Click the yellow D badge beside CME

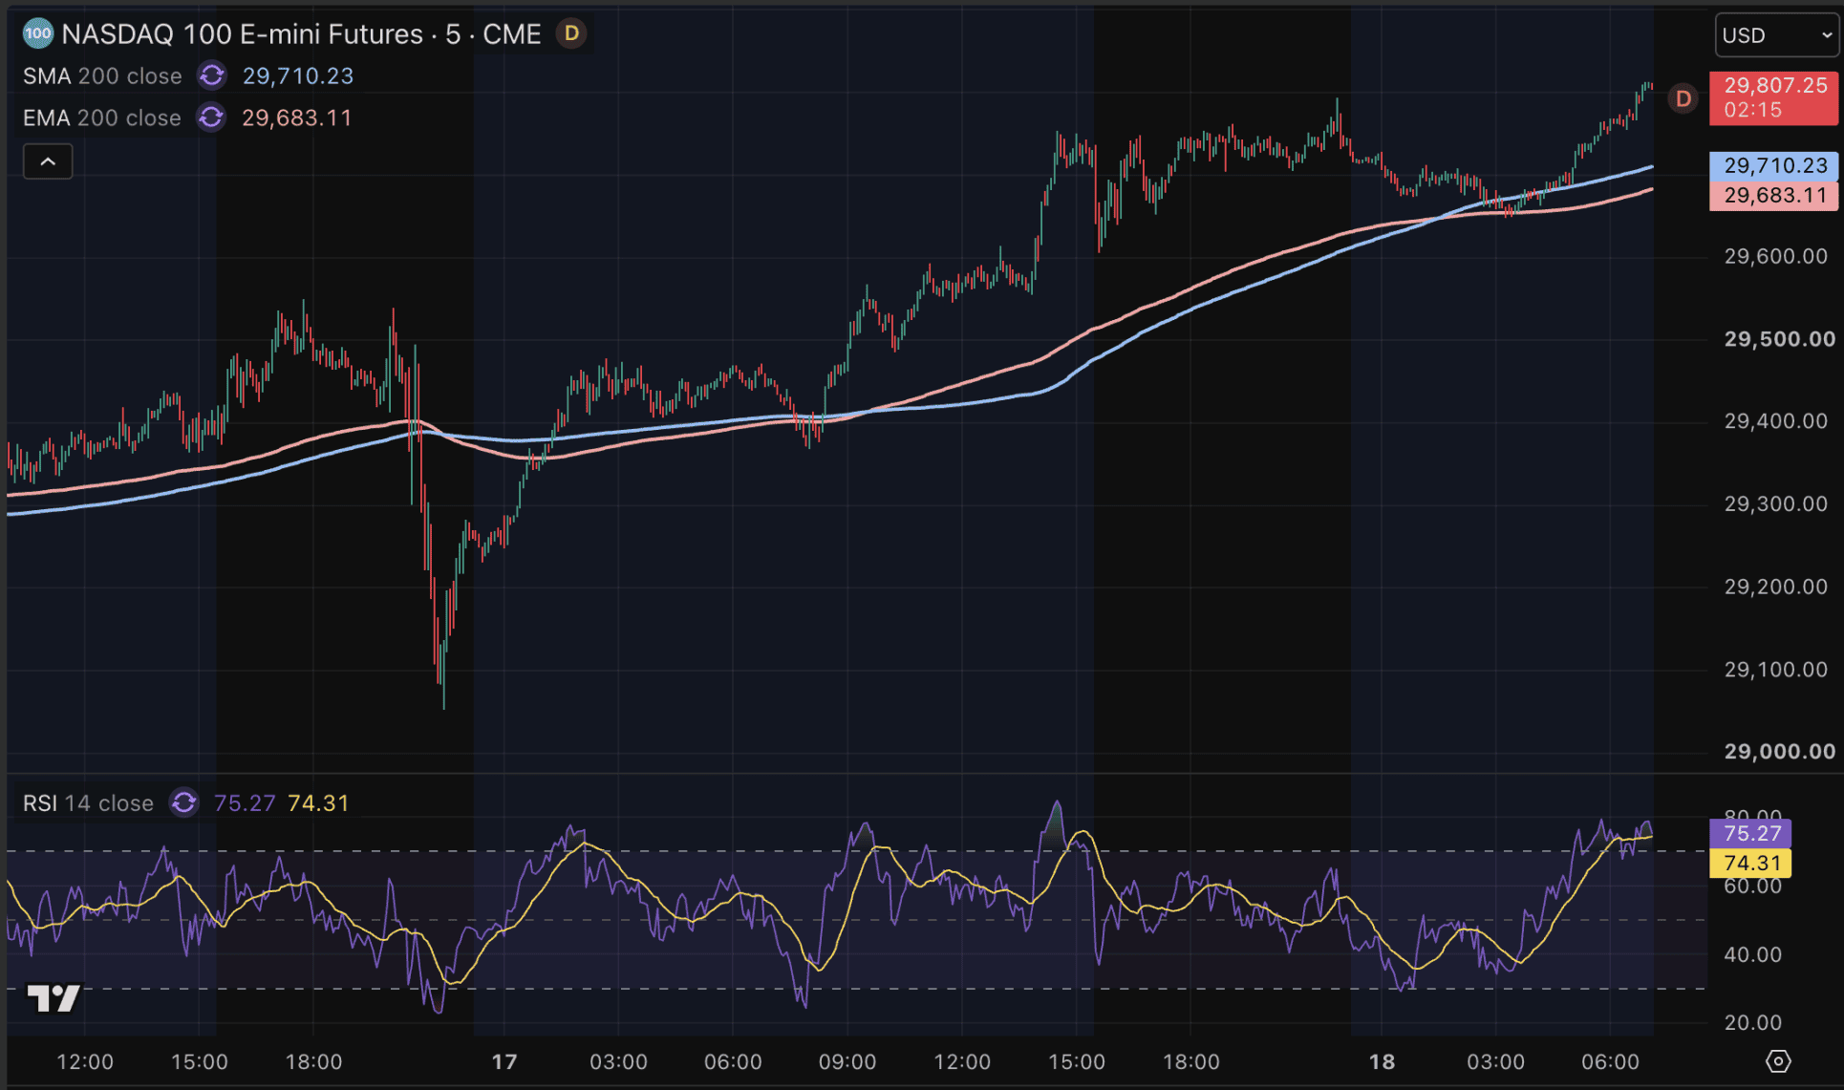571,33
